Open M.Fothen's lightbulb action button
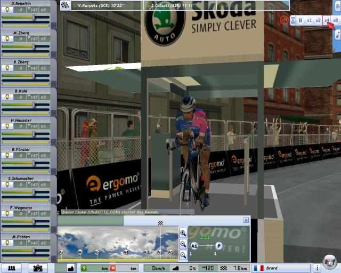The height and width of the screenshot is (273, 341). pos(7,243)
